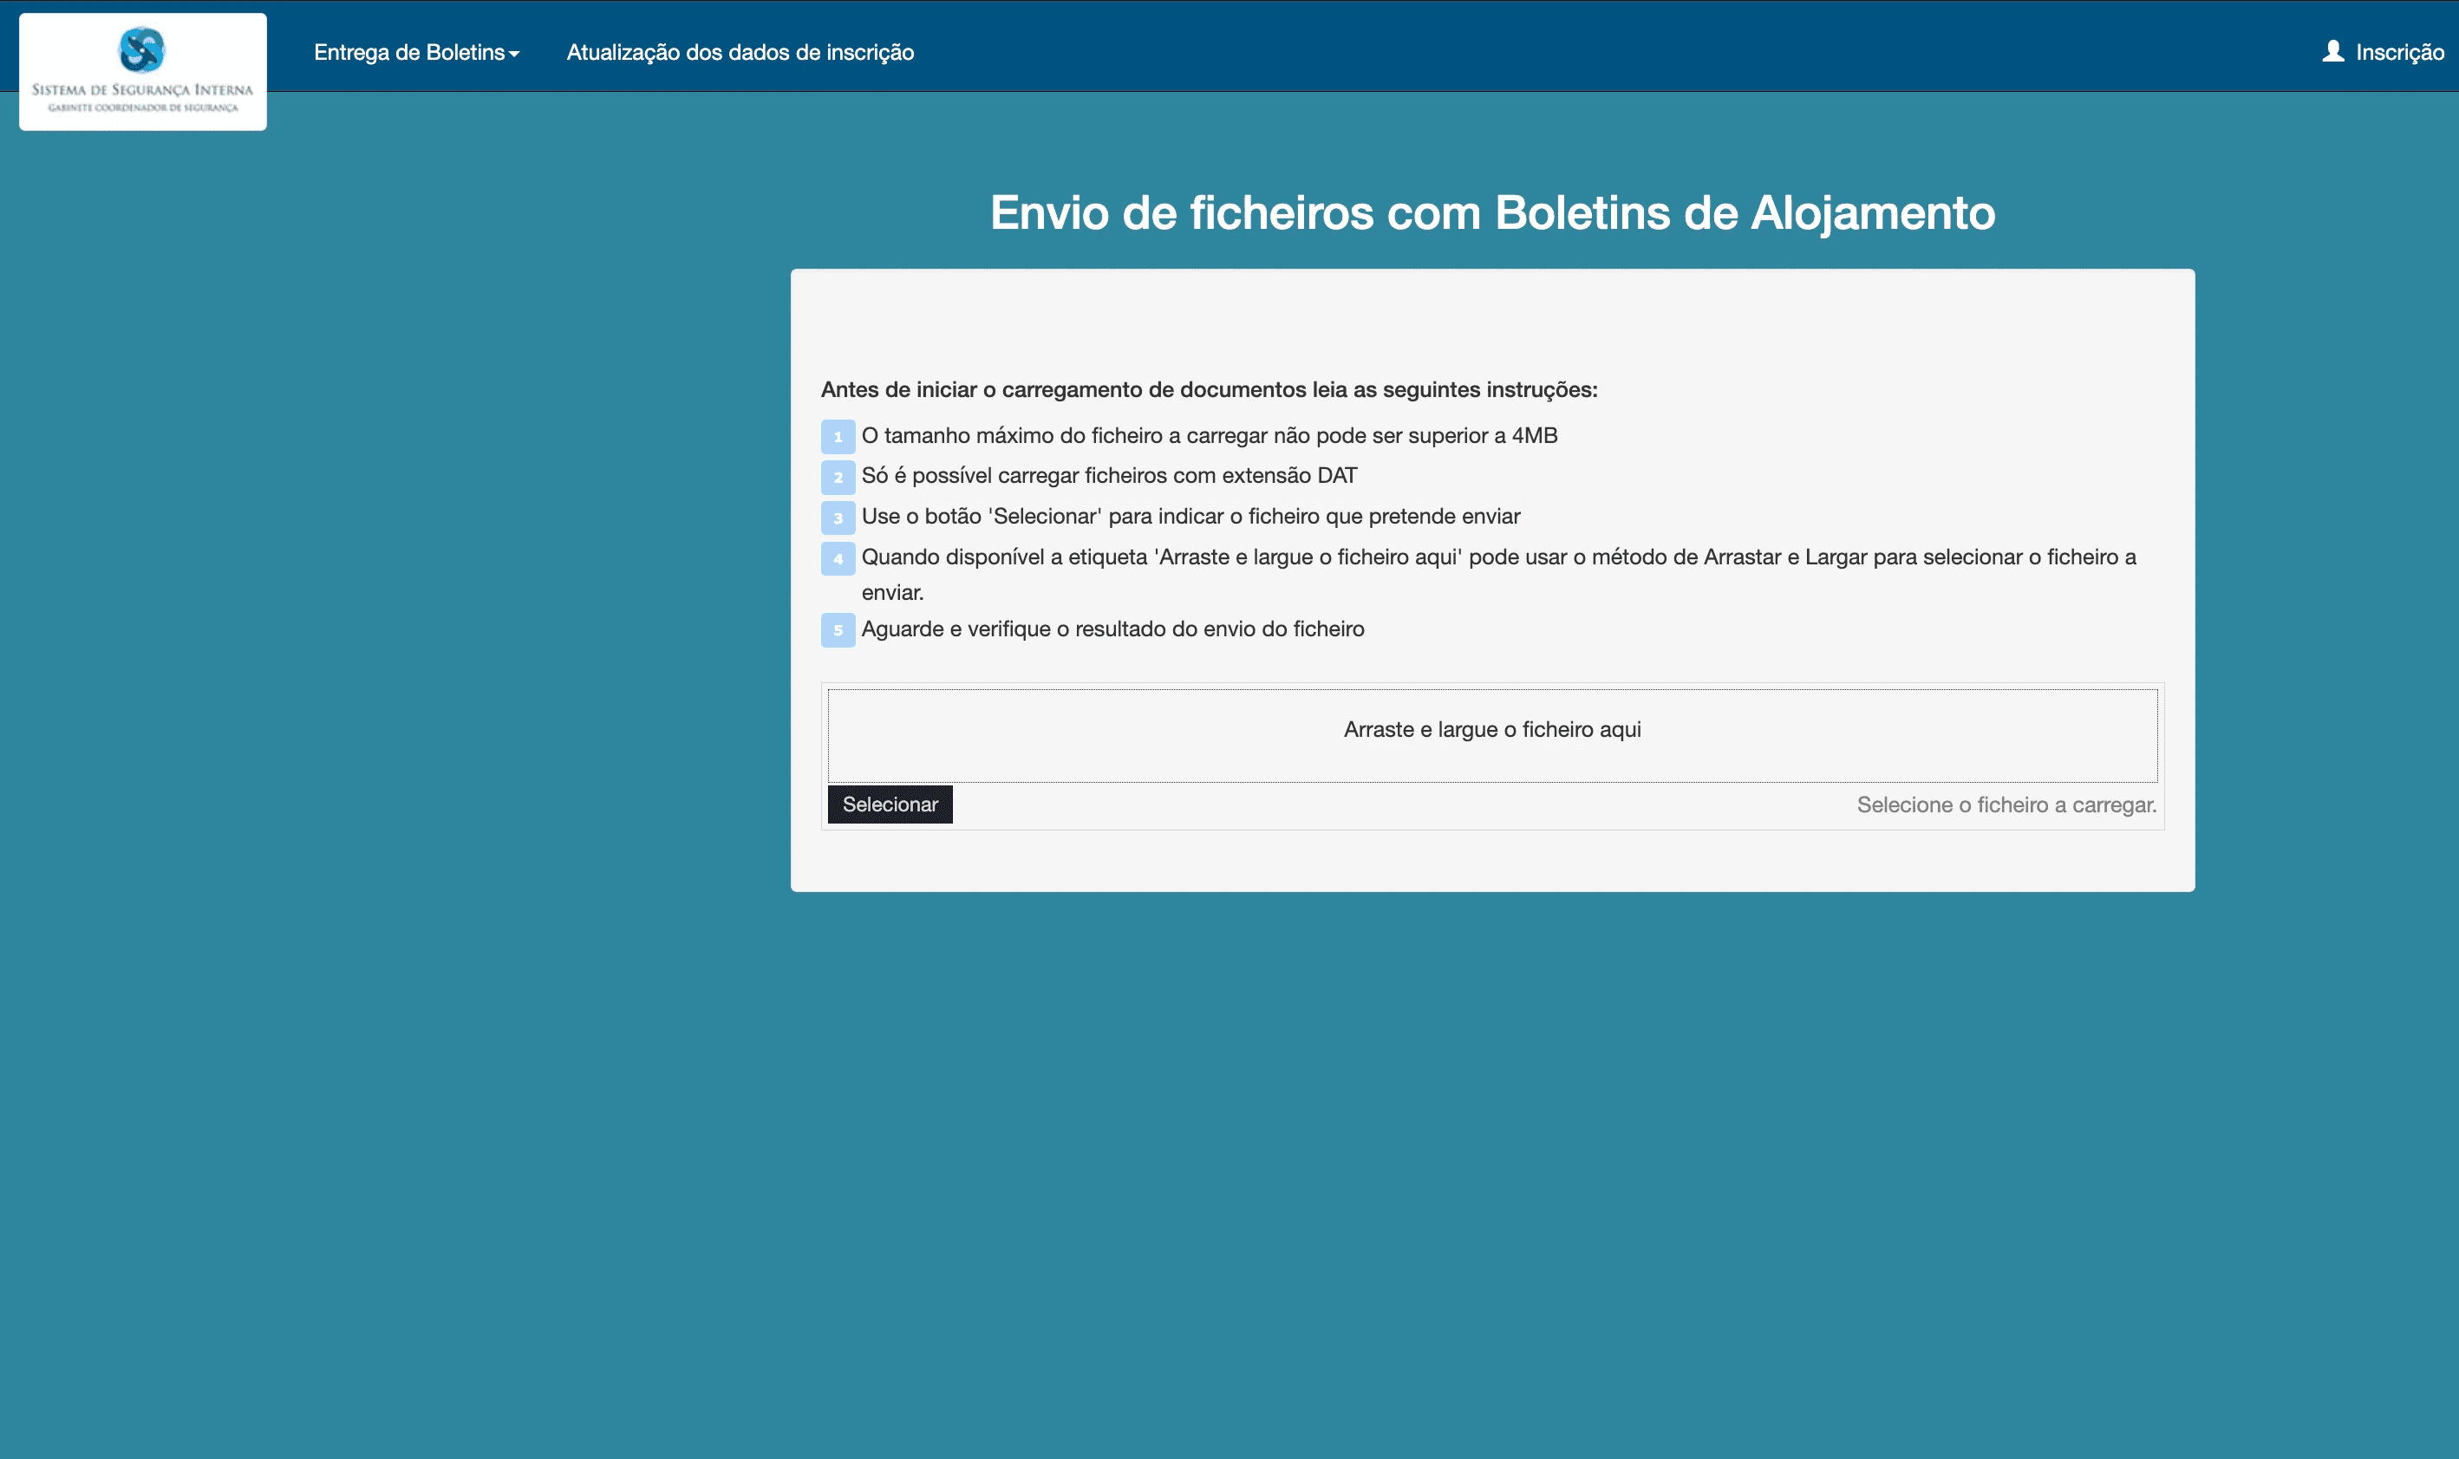Click the instruction about the Arrastar e Largar method
This screenshot has height=1459, width=2459.
pos(1498,574)
